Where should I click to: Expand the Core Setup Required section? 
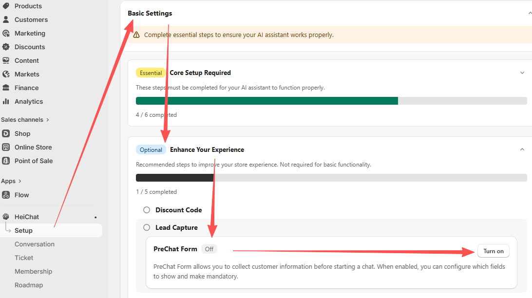(x=522, y=73)
